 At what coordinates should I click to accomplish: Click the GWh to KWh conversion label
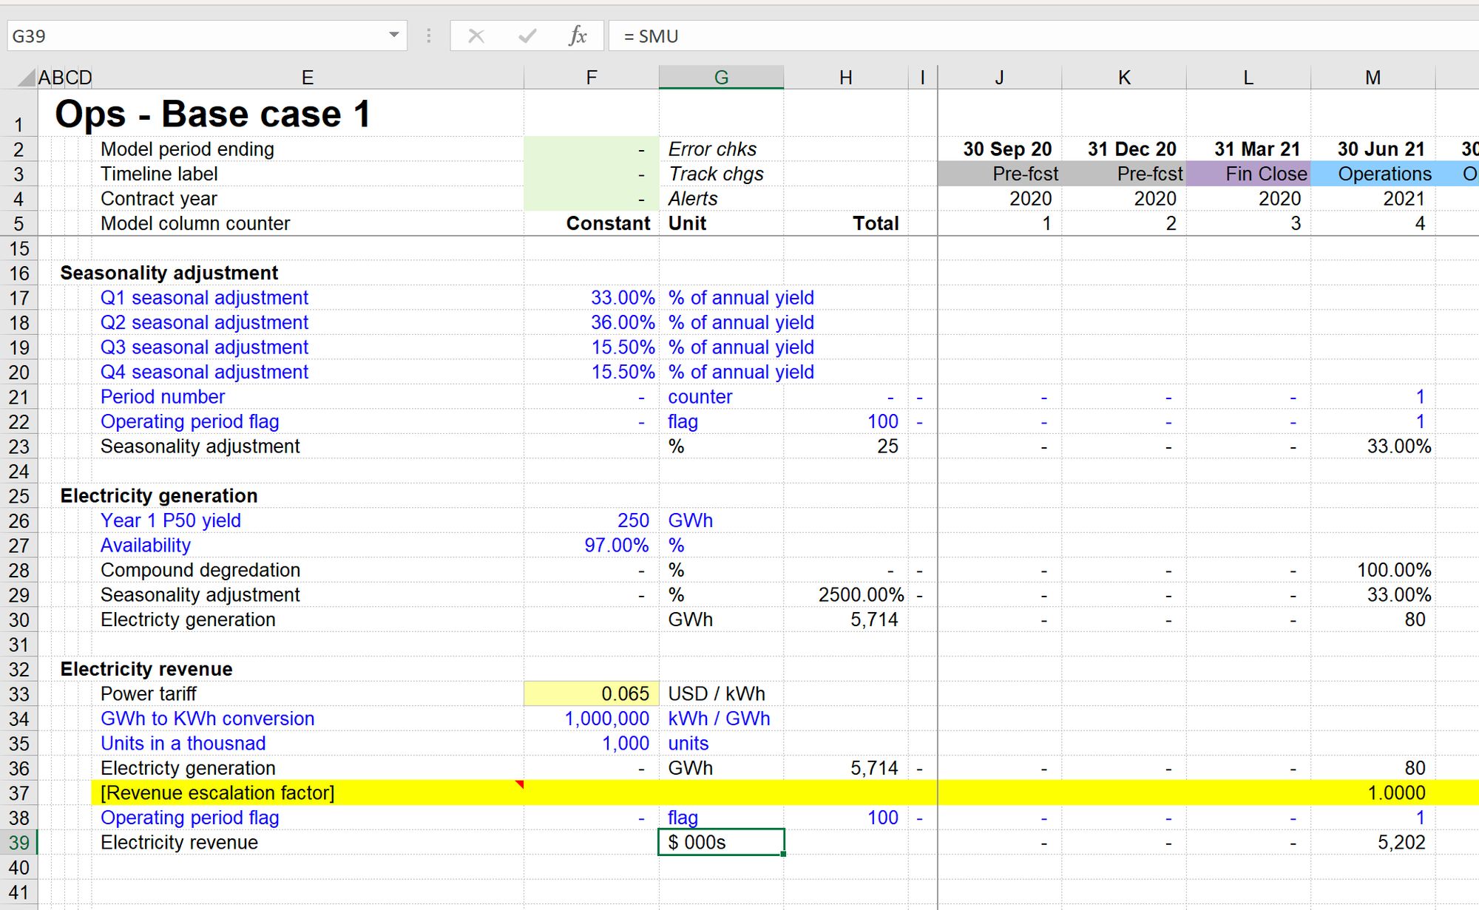point(207,719)
